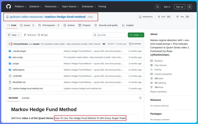Click the Sign up button
Image resolution: width=198 pixels, height=124 pixels.
click(x=179, y=7)
